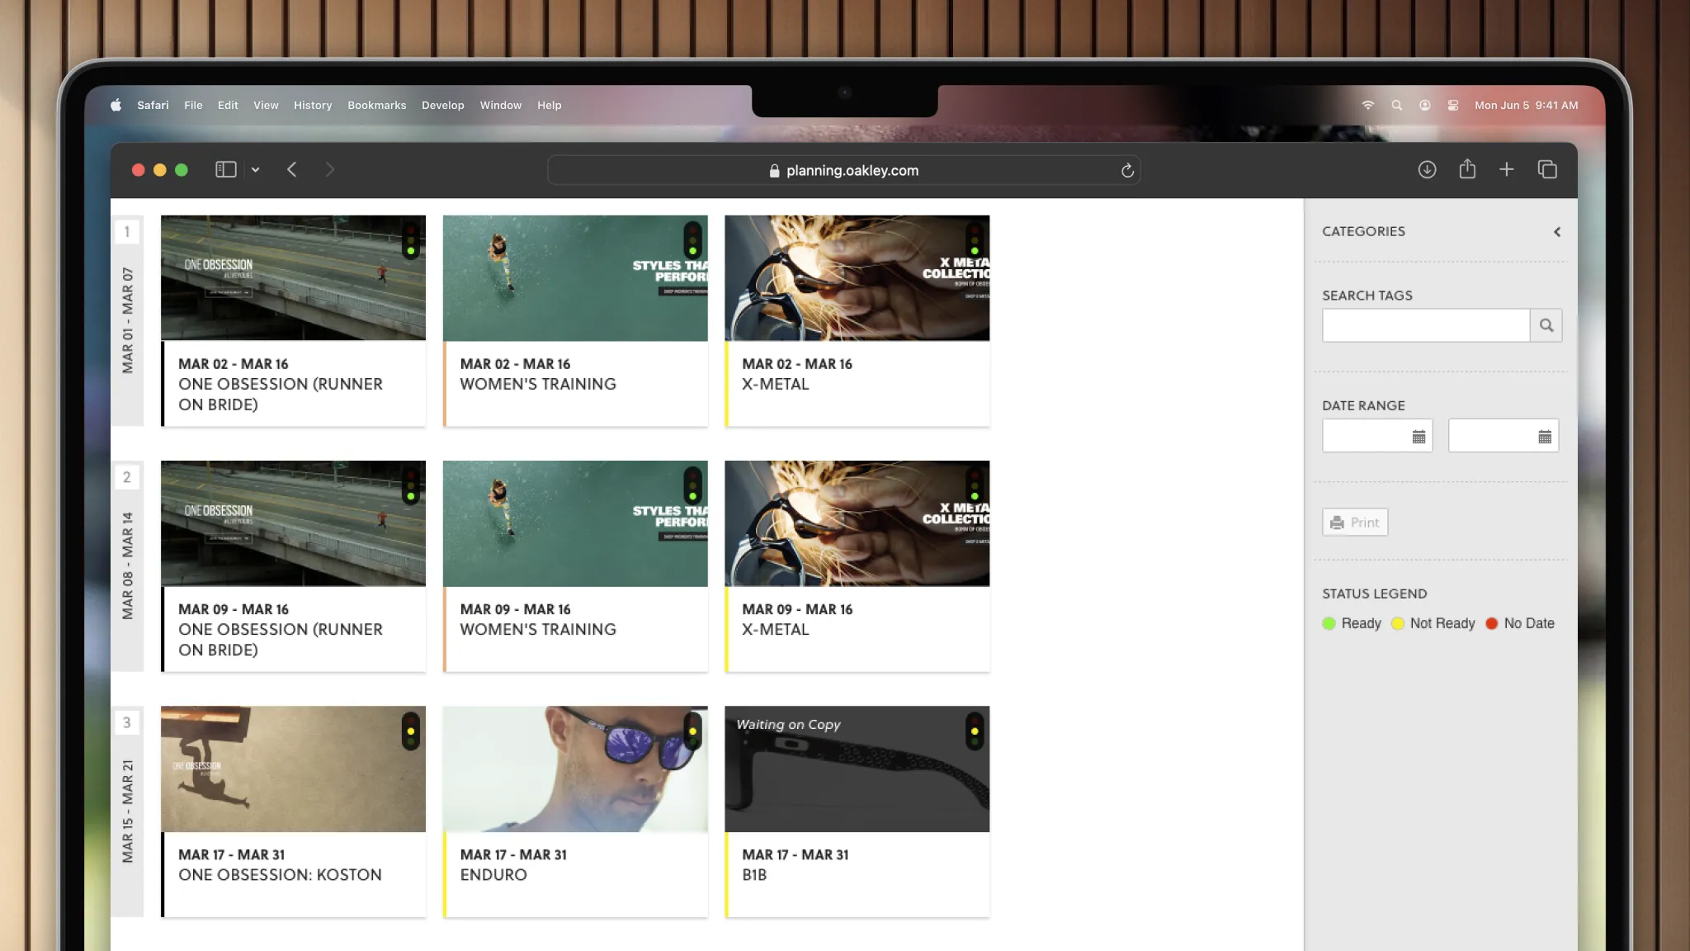This screenshot has height=951, width=1690.
Task: Select the ENDURO title text
Action: tap(493, 875)
